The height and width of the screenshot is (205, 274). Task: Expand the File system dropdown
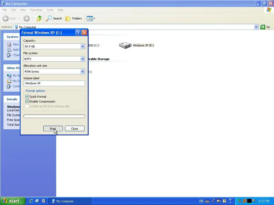[83, 59]
